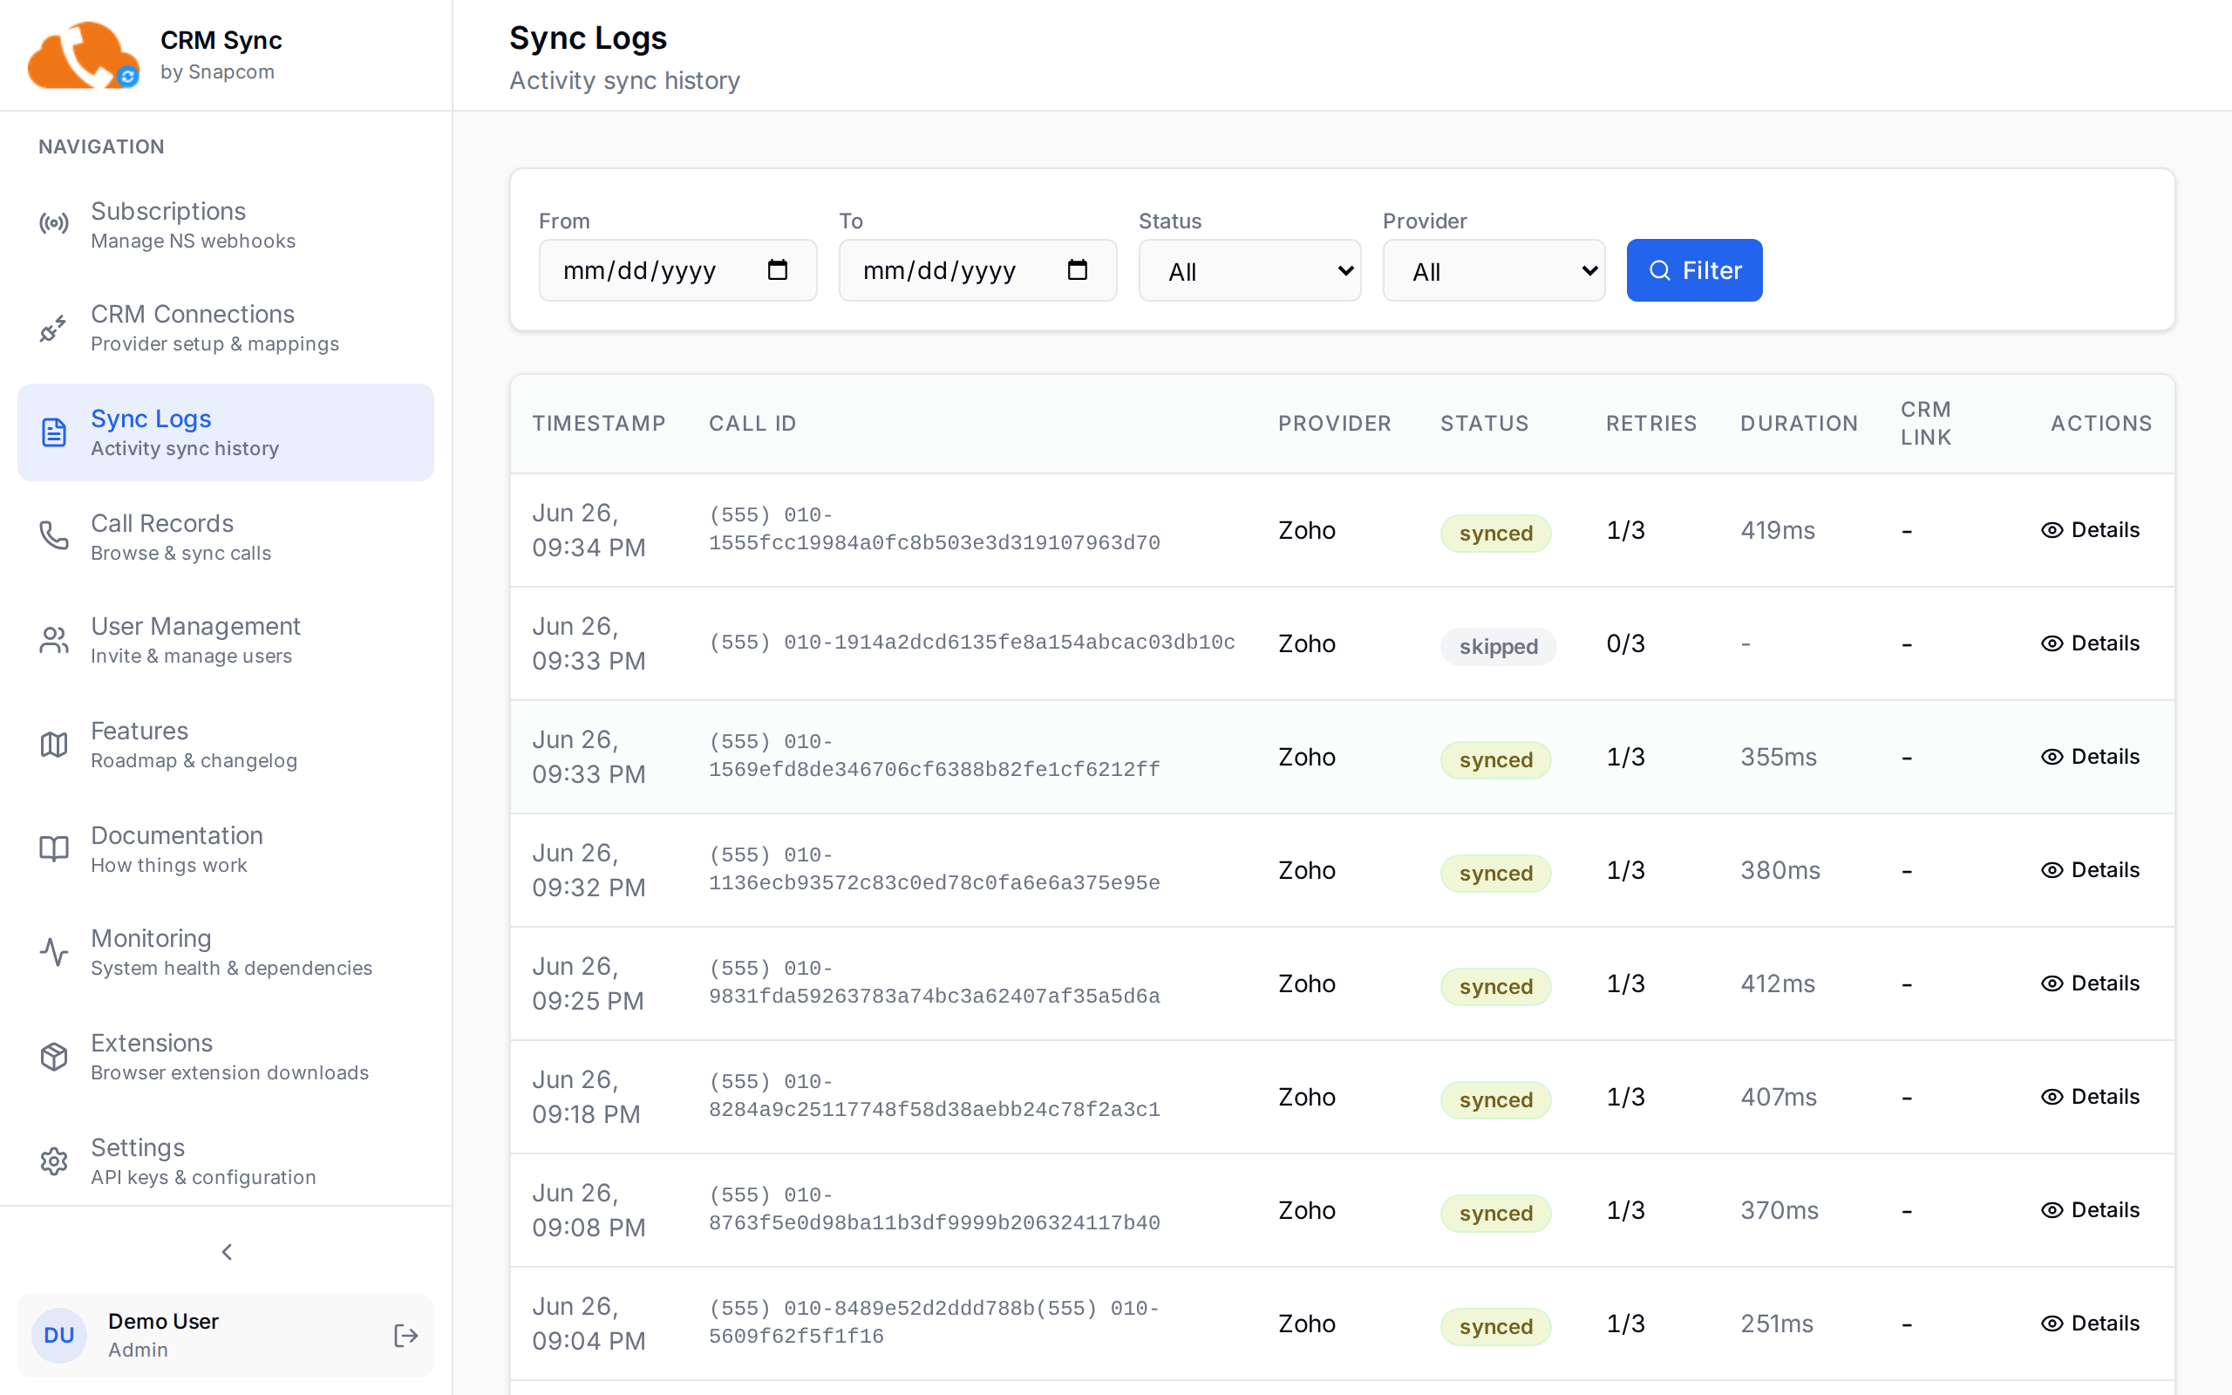View Details for the 09:04 PM log
The image size is (2232, 1395).
click(x=2090, y=1324)
